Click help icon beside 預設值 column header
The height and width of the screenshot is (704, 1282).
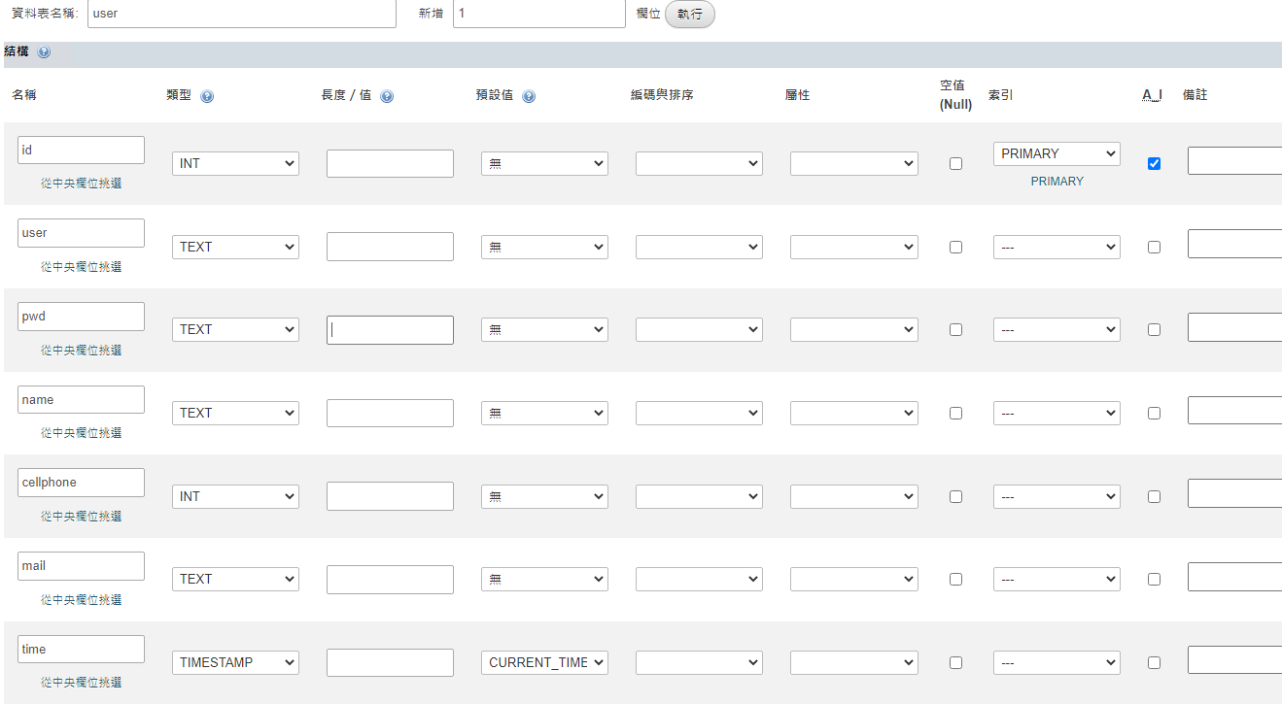click(x=529, y=96)
